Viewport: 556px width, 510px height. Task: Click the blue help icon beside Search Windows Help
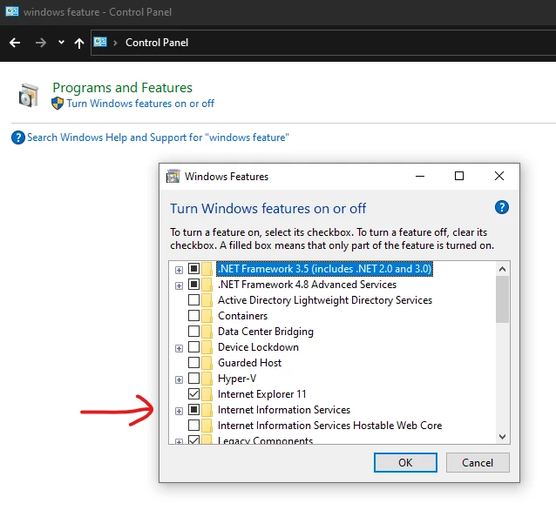[x=18, y=138]
